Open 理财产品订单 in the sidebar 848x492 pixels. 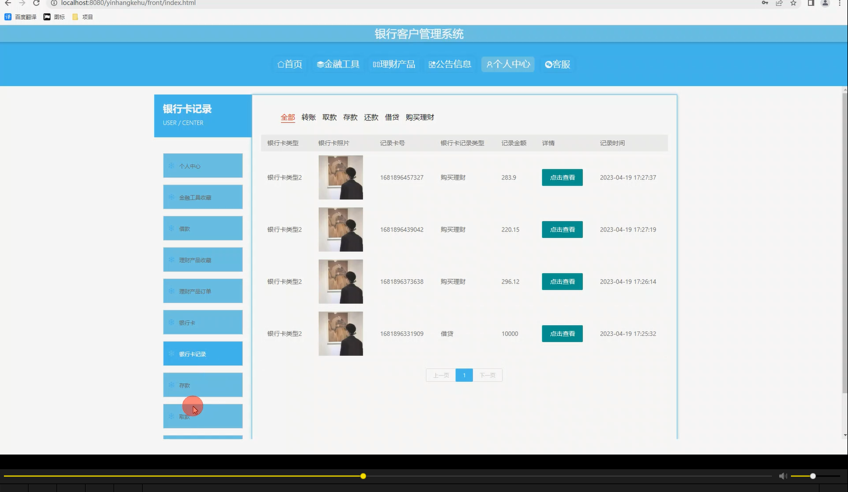(x=202, y=291)
